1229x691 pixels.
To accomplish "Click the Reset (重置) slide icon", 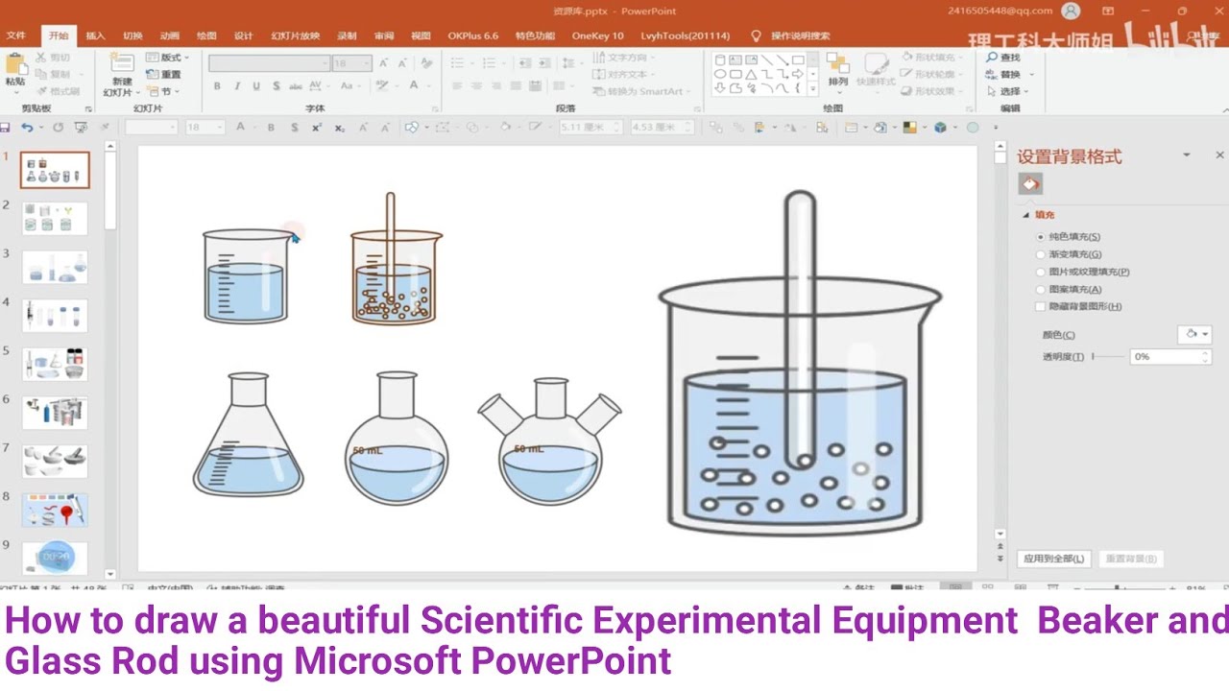I will tap(164, 74).
